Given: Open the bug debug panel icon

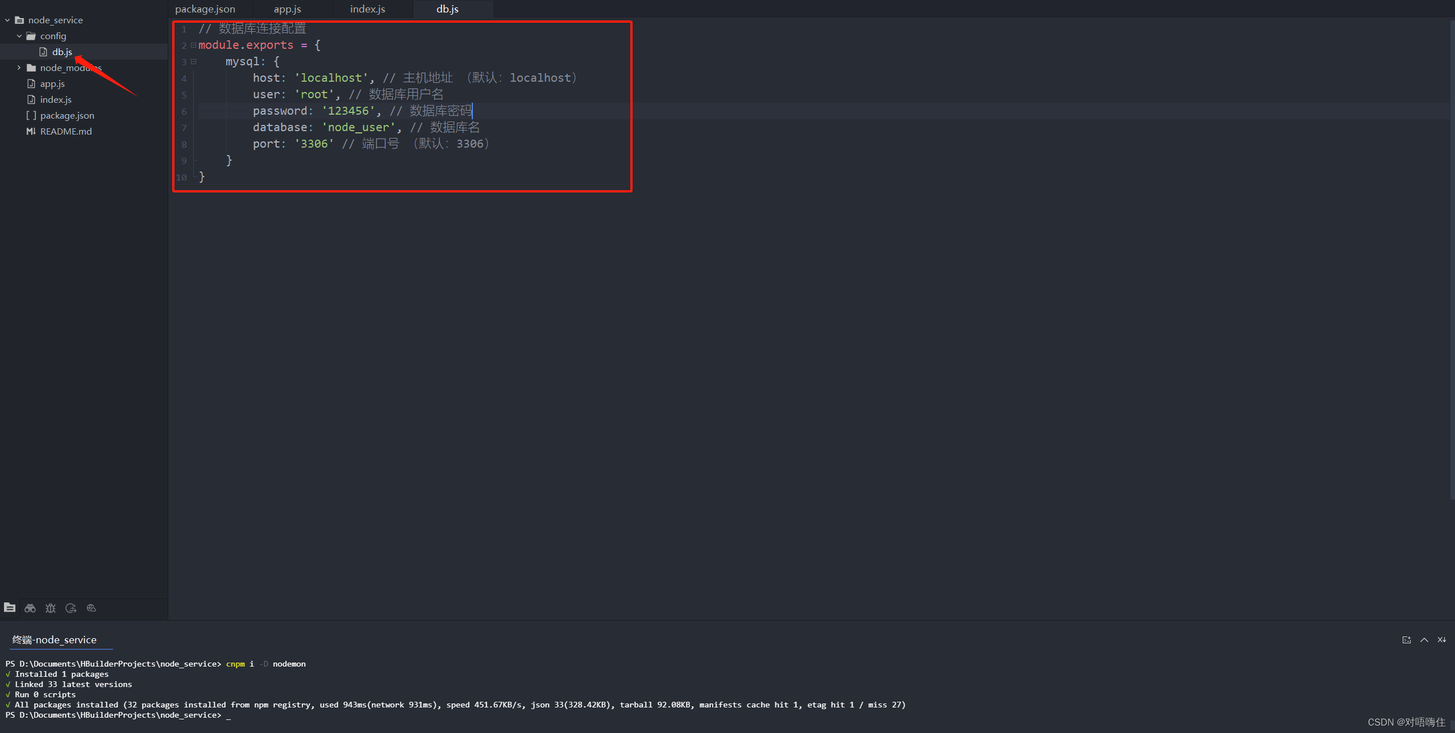Looking at the screenshot, I should coord(51,608).
